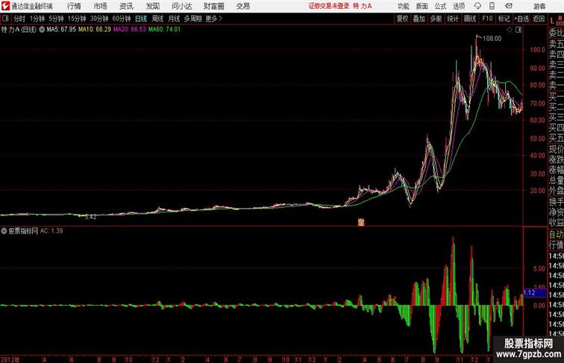
Task: Open the 交易 menu
Action: 243,6
